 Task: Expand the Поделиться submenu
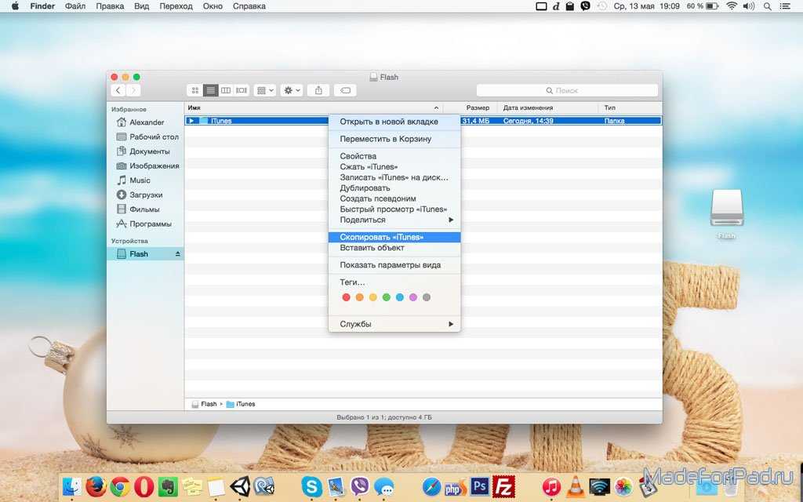[394, 220]
